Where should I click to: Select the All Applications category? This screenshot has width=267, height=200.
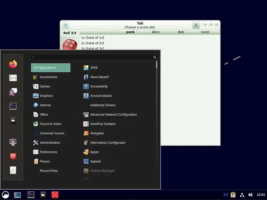[51, 68]
